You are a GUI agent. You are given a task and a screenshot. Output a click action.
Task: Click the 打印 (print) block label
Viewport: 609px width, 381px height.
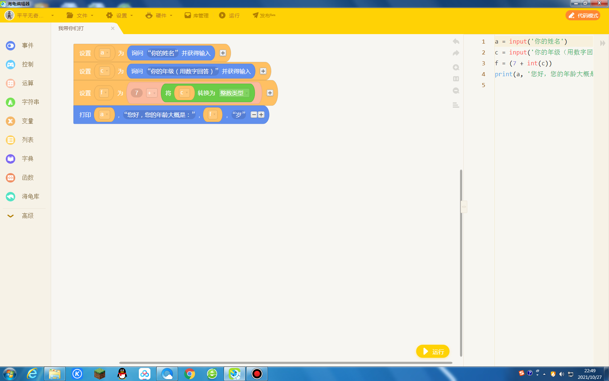[x=85, y=115]
